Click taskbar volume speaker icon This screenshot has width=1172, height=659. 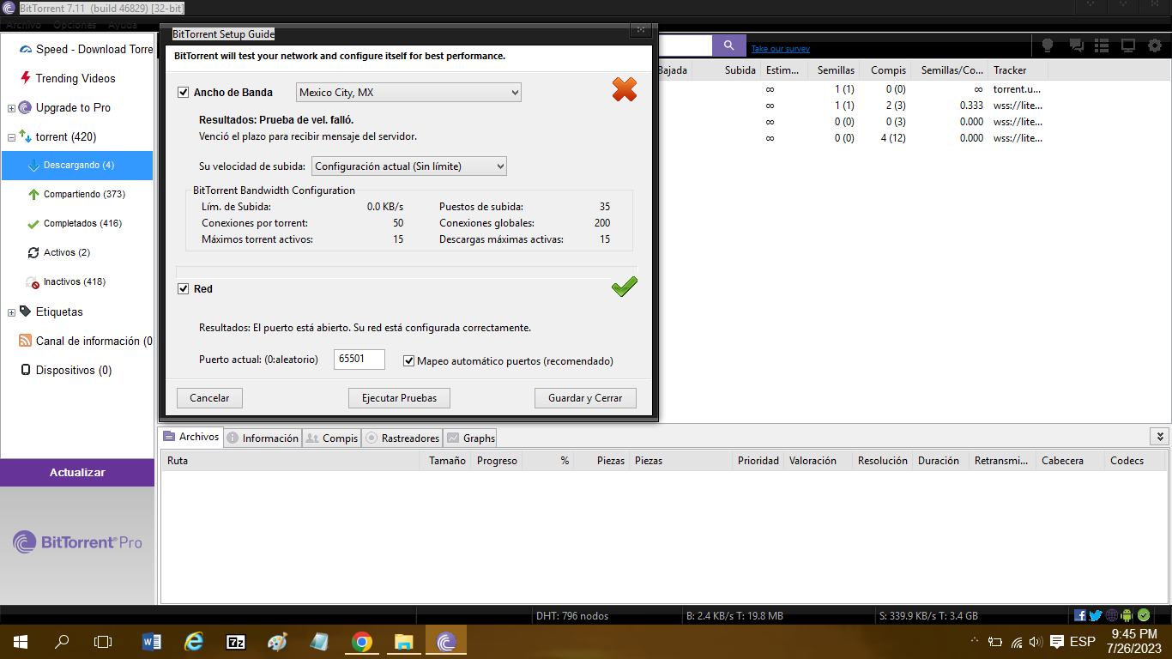[x=1036, y=641]
